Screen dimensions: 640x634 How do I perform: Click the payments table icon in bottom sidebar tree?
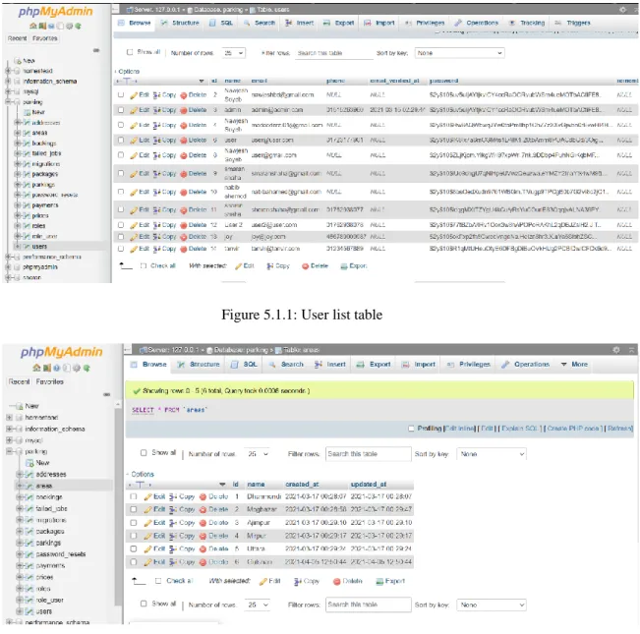[29, 566]
